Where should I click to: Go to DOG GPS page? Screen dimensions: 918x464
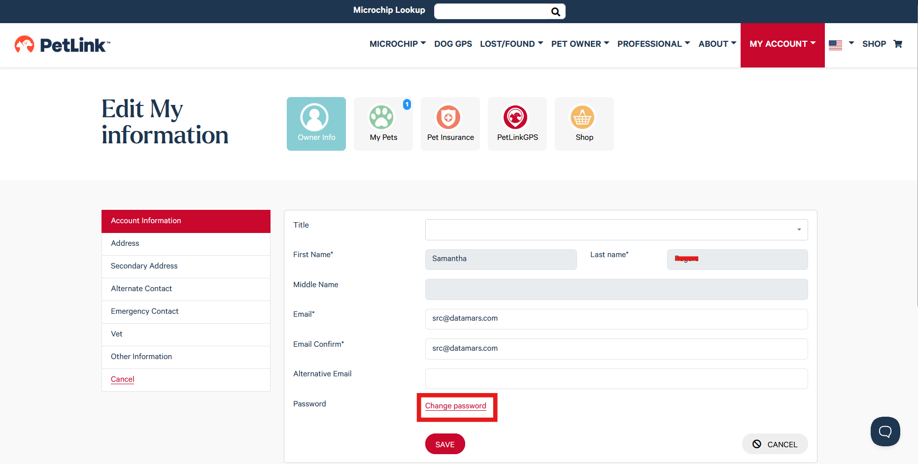click(x=453, y=44)
